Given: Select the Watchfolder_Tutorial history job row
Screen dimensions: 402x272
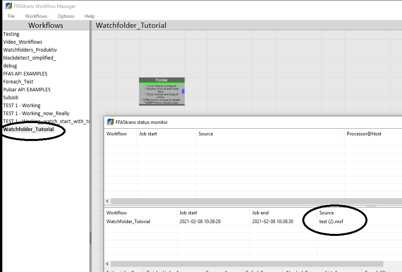Looking at the screenshot, I should point(253,221).
